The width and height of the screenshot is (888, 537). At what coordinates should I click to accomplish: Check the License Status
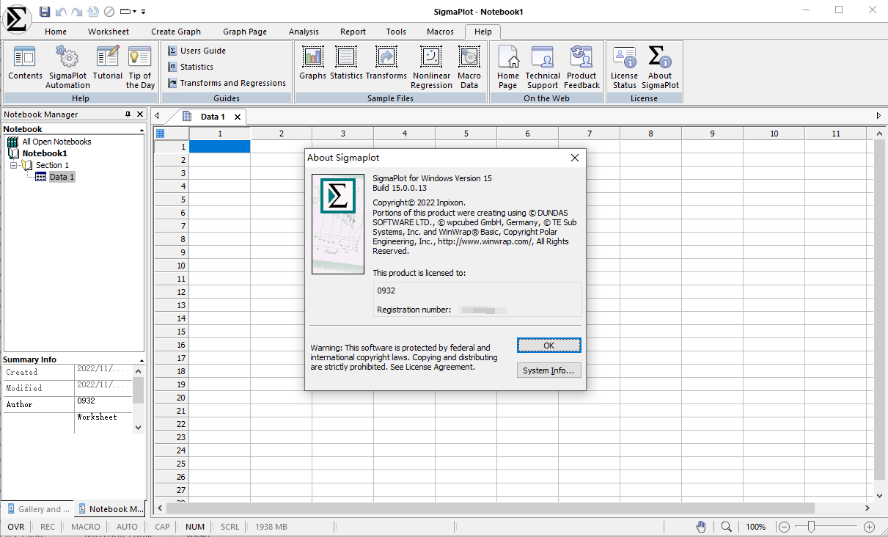coord(624,66)
